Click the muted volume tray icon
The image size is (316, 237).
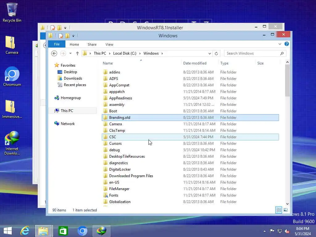pyautogui.click(x=287, y=231)
